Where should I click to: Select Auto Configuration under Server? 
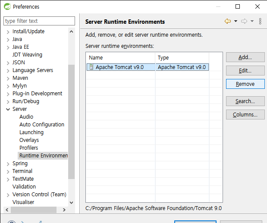[42, 124]
